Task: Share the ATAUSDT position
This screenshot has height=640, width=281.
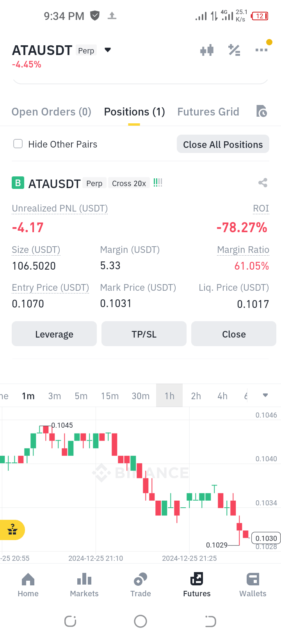Action: point(263,183)
